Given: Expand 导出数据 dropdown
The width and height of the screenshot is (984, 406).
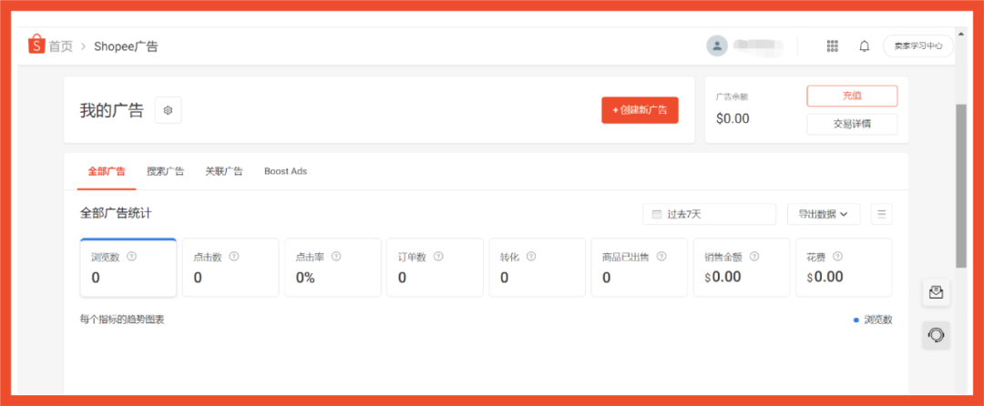Looking at the screenshot, I should coord(824,214).
